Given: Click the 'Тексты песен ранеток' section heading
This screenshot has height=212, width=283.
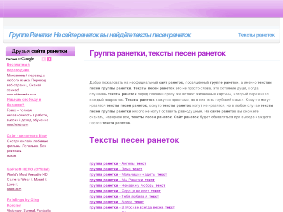Looking at the screenshot, I should click(x=134, y=140).
